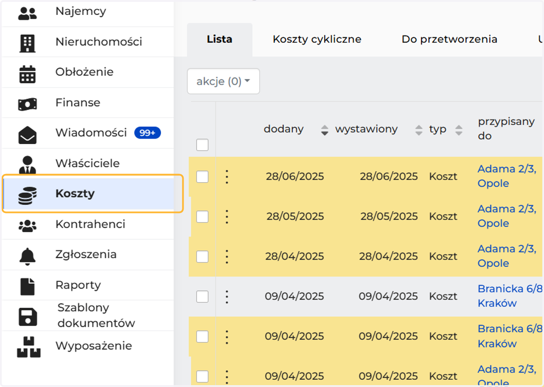
Task: Open row menu for Branicka 09/04/2025 gray row
Action: tap(227, 296)
